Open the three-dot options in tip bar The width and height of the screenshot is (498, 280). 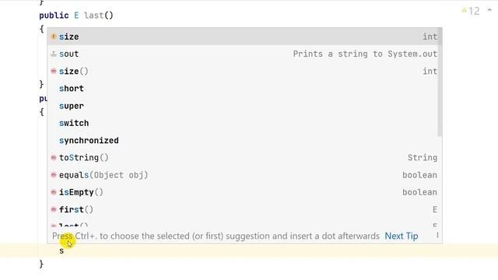click(437, 235)
